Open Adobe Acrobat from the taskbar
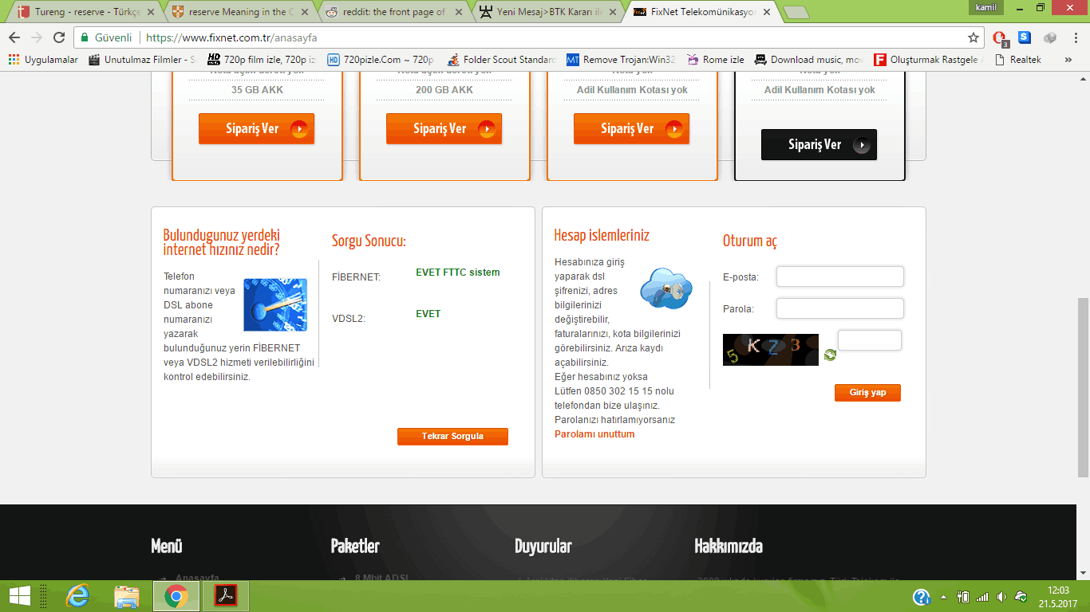 point(226,596)
